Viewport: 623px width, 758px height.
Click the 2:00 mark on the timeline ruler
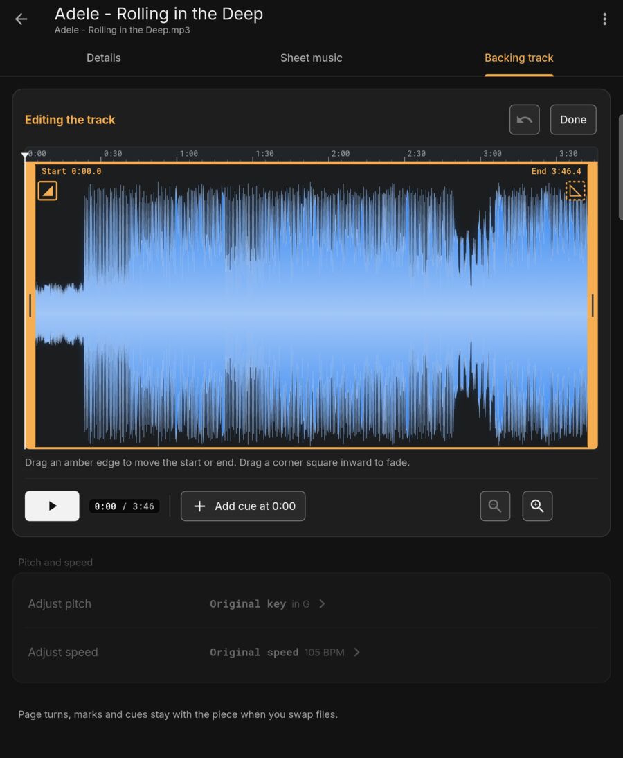click(340, 154)
